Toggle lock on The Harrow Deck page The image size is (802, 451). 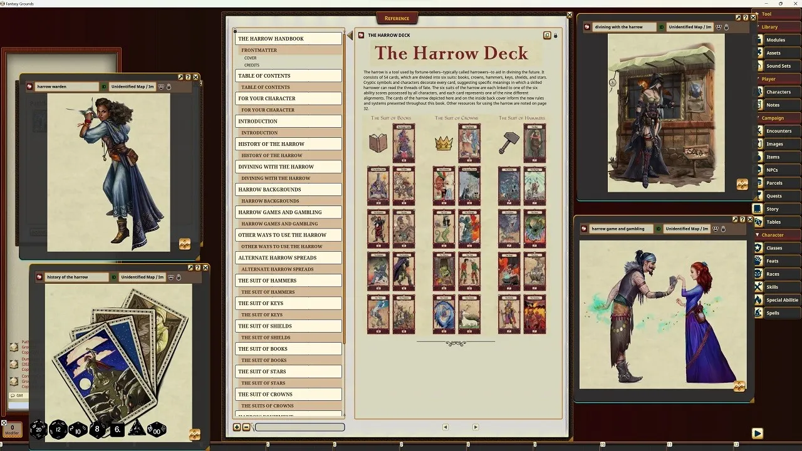[556, 36]
